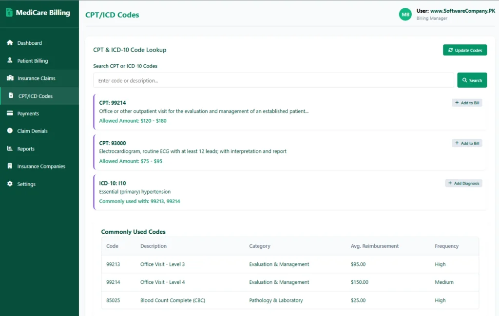Add CPT 93000 to bill
Viewport: 499px width, 316px height.
tap(467, 143)
